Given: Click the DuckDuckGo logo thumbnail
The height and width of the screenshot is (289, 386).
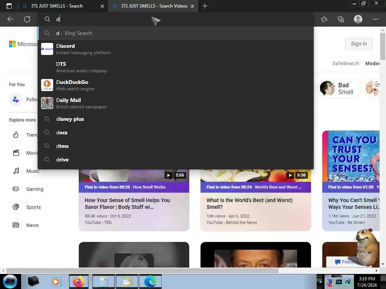Looking at the screenshot, I should pos(47,85).
